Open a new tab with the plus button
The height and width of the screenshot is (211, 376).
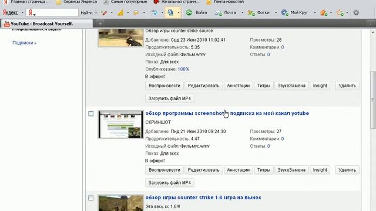point(100,23)
